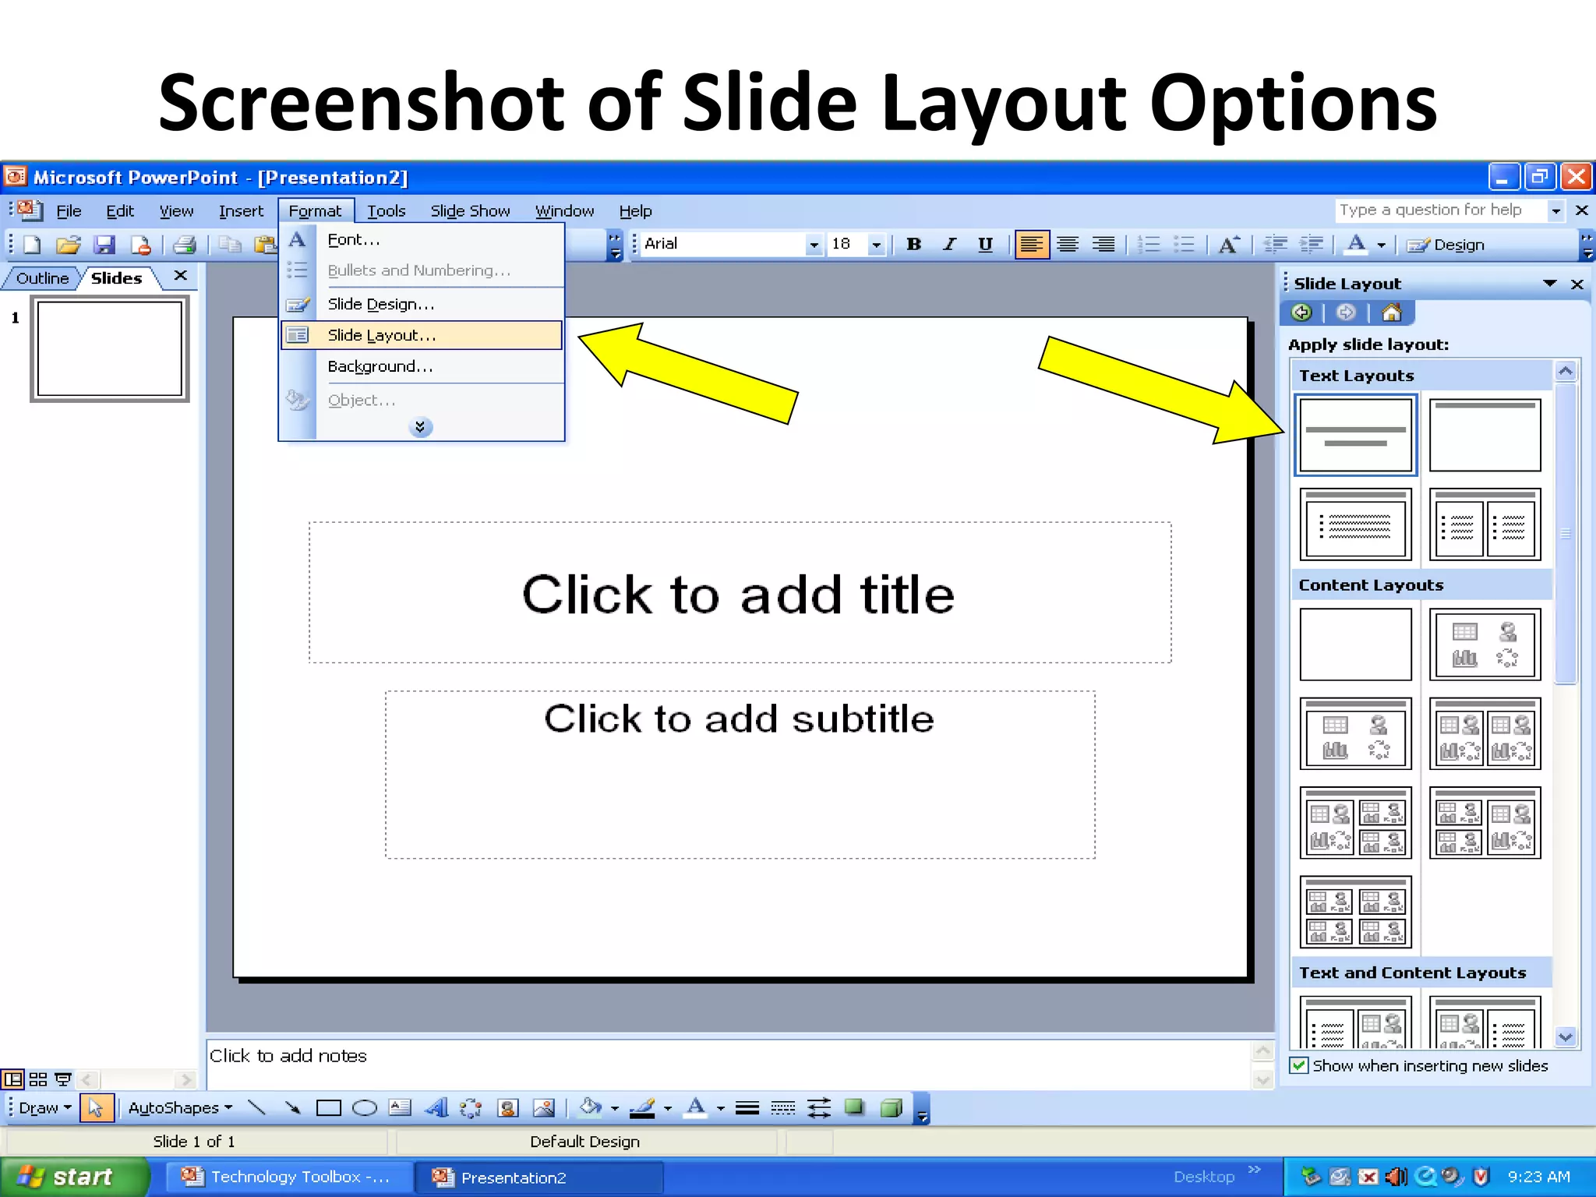Viewport: 1596px width, 1197px height.
Task: Insert Clip Art from Drawing toolbar
Action: (x=508, y=1107)
